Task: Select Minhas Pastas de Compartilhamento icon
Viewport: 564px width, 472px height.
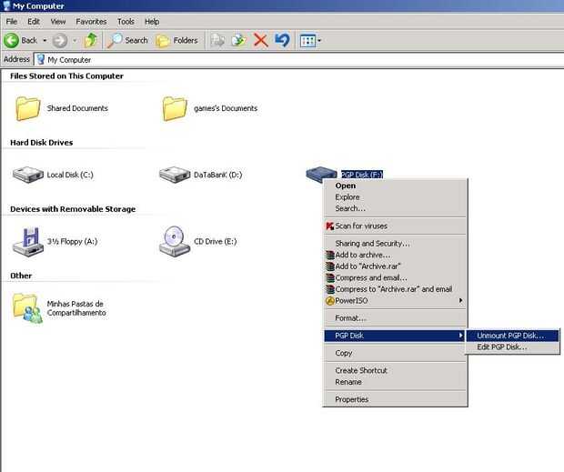Action: pos(27,308)
